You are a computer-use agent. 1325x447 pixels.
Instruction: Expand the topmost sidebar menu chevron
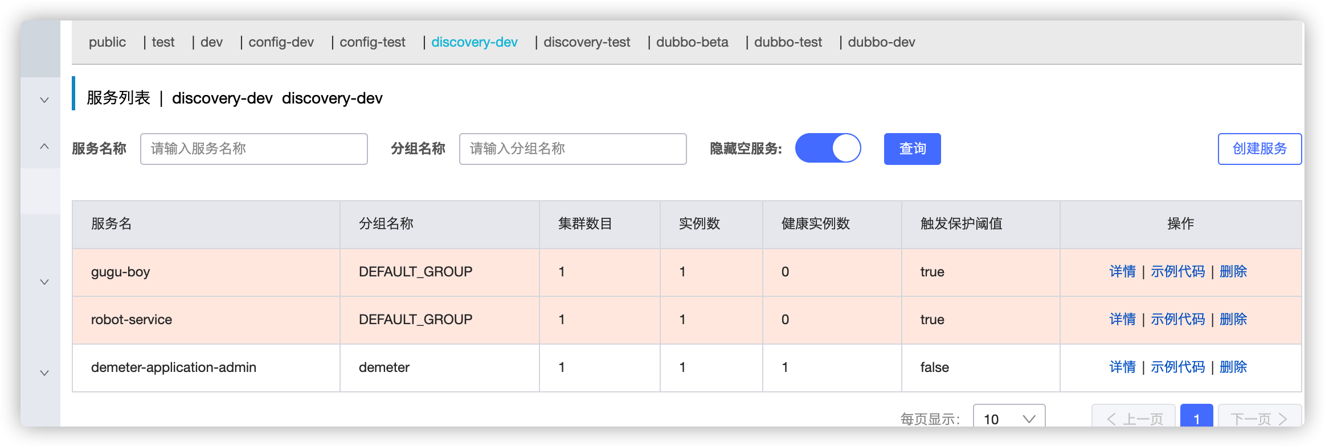pyautogui.click(x=44, y=100)
